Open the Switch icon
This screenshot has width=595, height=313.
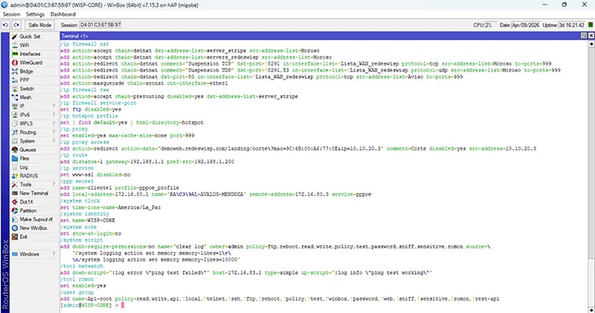[14, 89]
